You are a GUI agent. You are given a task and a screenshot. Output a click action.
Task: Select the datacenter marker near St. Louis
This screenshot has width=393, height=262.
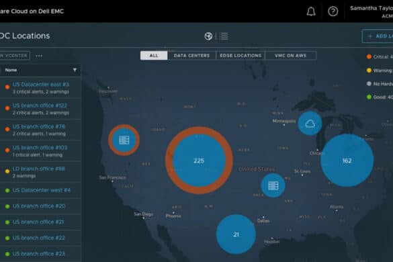coord(273,185)
